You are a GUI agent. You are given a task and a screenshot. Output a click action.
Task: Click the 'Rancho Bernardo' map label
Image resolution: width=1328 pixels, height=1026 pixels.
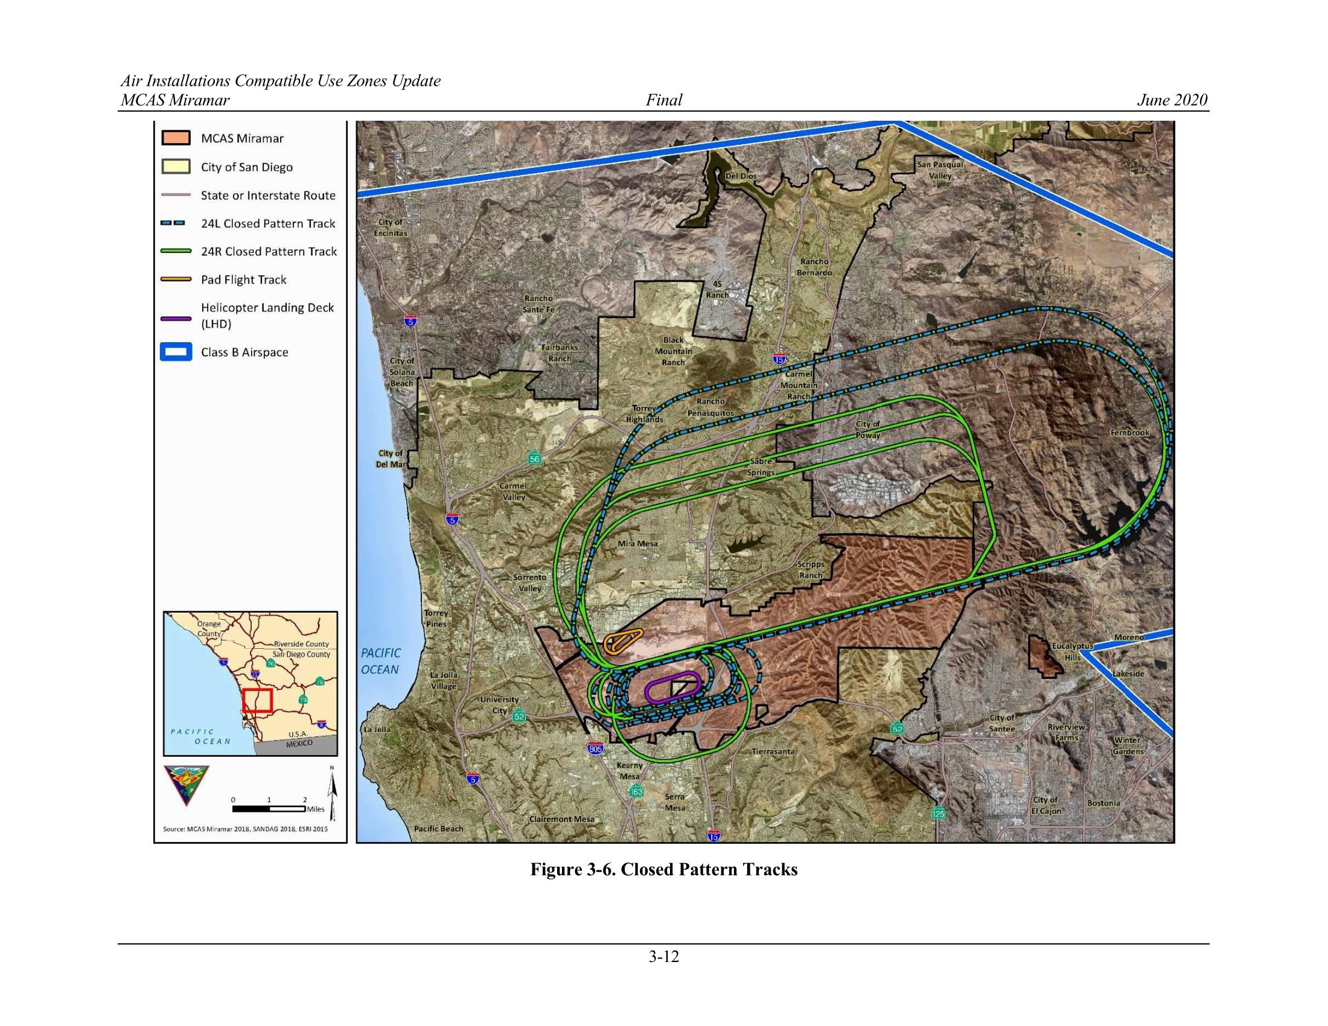[x=814, y=267]
